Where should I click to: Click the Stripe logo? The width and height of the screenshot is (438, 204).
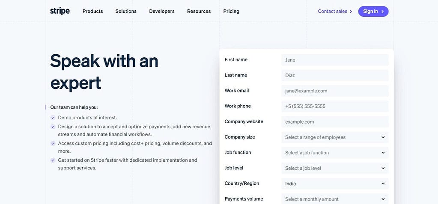[60, 11]
